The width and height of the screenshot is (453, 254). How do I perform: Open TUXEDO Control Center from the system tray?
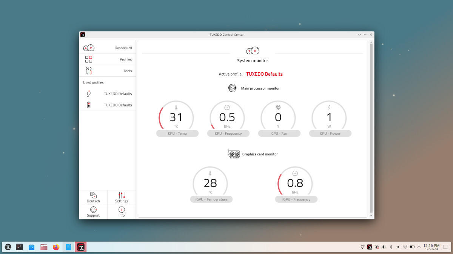(370, 247)
